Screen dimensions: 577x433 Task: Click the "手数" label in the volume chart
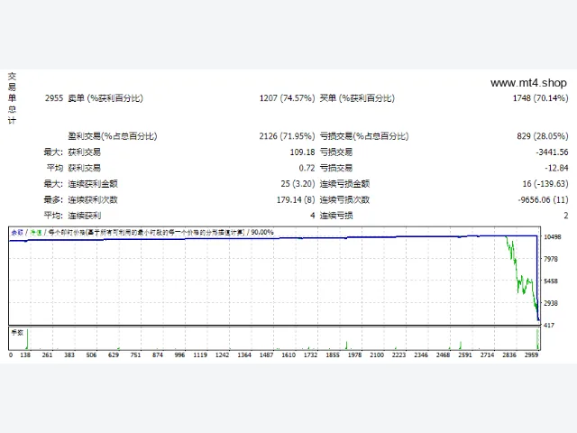tap(17, 333)
